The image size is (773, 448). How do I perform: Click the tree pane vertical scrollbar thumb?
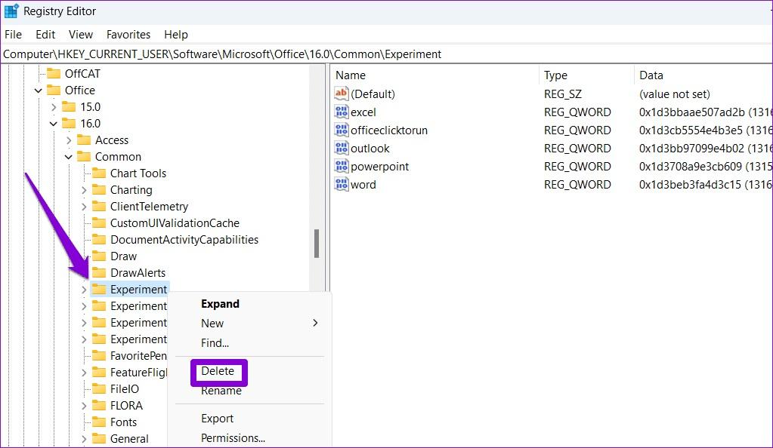pyautogui.click(x=317, y=243)
